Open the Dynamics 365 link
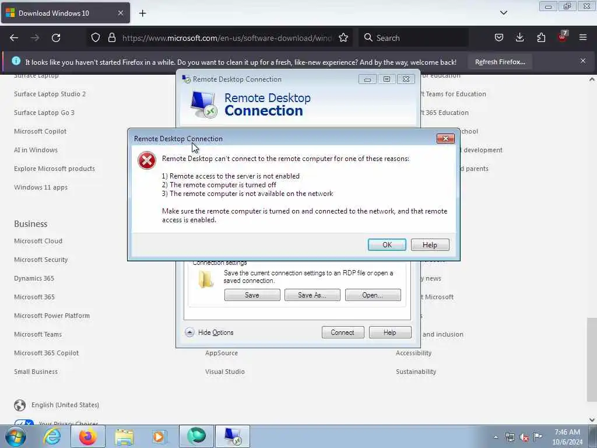Image resolution: width=597 pixels, height=448 pixels. (x=34, y=278)
